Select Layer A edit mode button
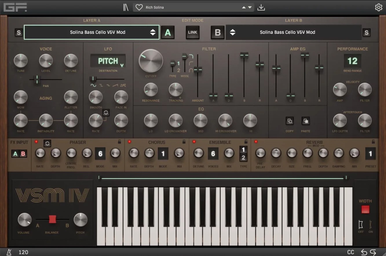 pyautogui.click(x=168, y=32)
